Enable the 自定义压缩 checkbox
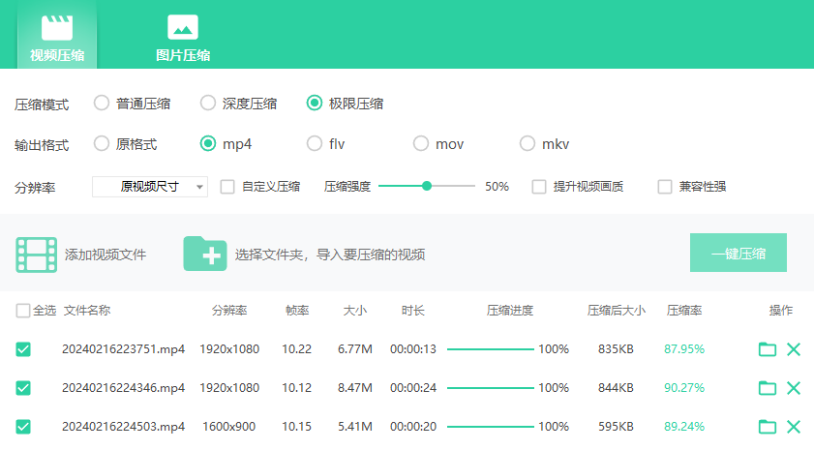The width and height of the screenshot is (814, 450). 227,187
